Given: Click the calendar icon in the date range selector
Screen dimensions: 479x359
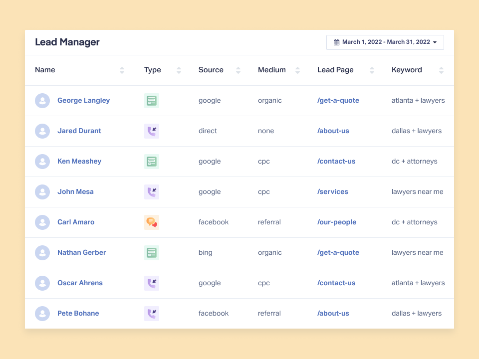Looking at the screenshot, I should pos(336,42).
